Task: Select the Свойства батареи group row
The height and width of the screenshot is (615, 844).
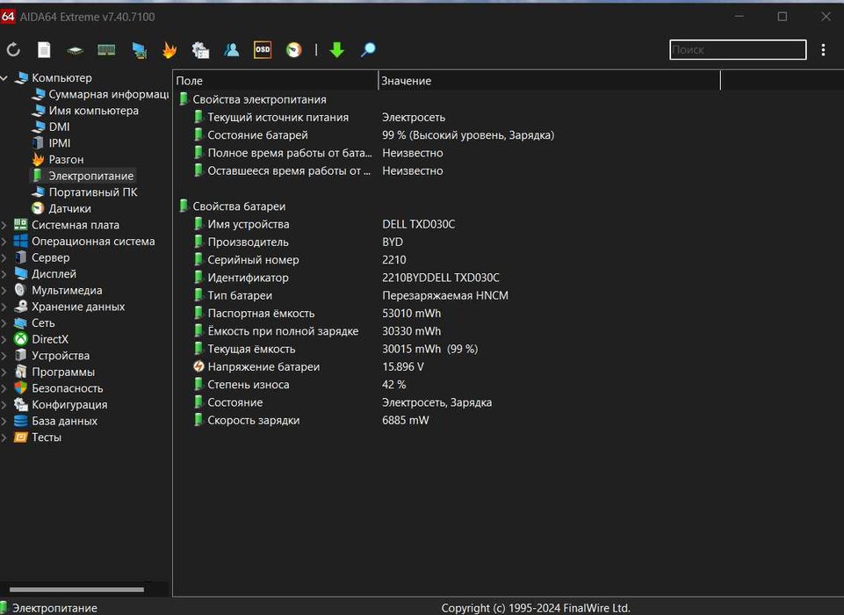Action: point(233,206)
